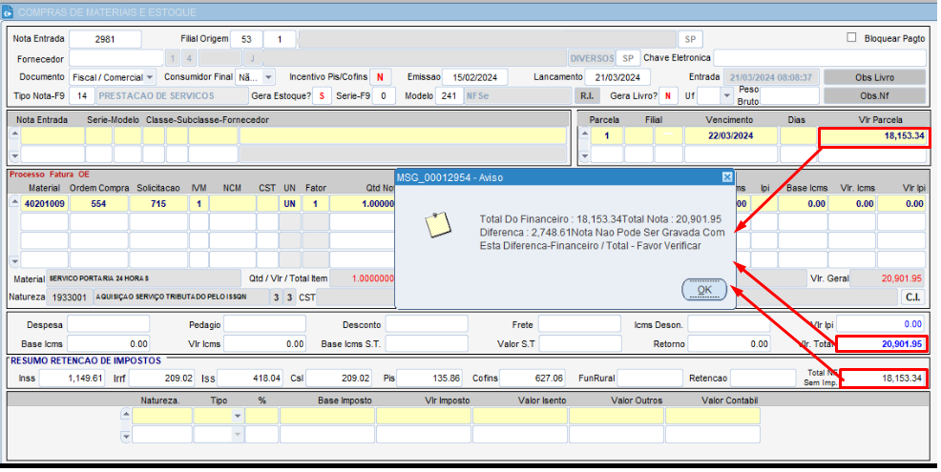
Task: Click Parcela cell 1
Action: click(x=606, y=135)
